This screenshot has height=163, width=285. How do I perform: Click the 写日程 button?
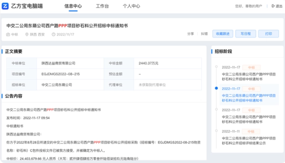[x=246, y=34]
